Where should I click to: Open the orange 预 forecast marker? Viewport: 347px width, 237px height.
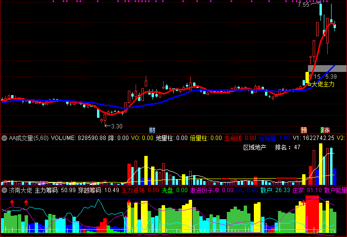(304, 130)
